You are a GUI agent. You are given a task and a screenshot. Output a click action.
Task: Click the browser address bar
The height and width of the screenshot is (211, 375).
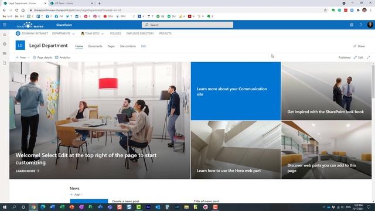pyautogui.click(x=176, y=11)
